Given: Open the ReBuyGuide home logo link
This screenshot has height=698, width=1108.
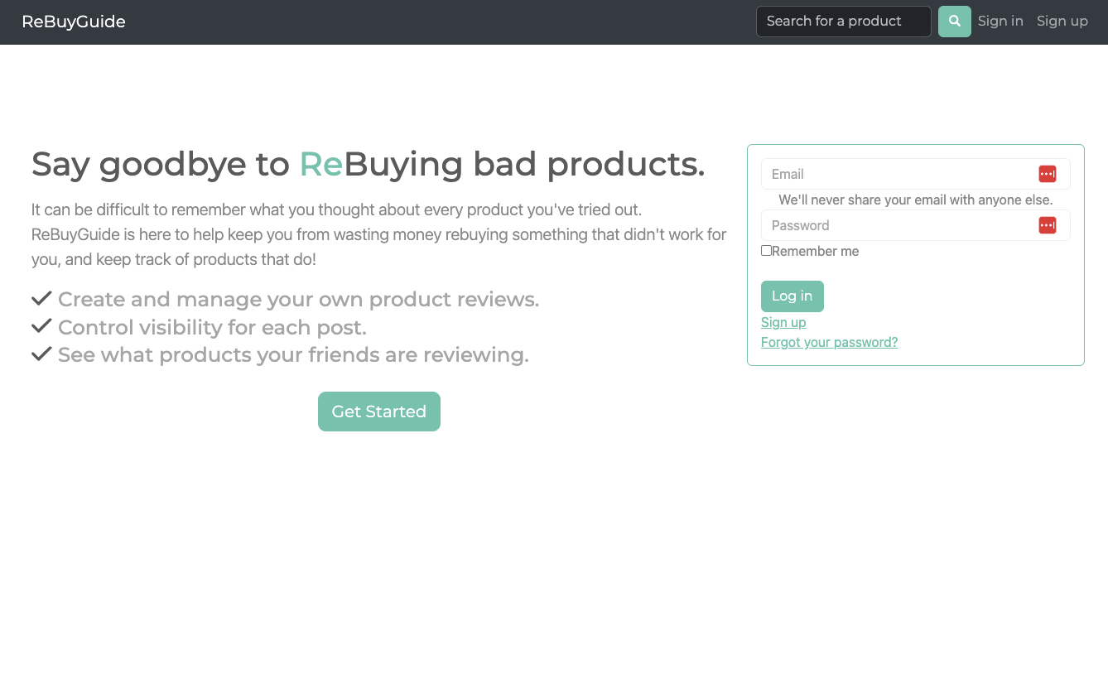Looking at the screenshot, I should tap(74, 22).
